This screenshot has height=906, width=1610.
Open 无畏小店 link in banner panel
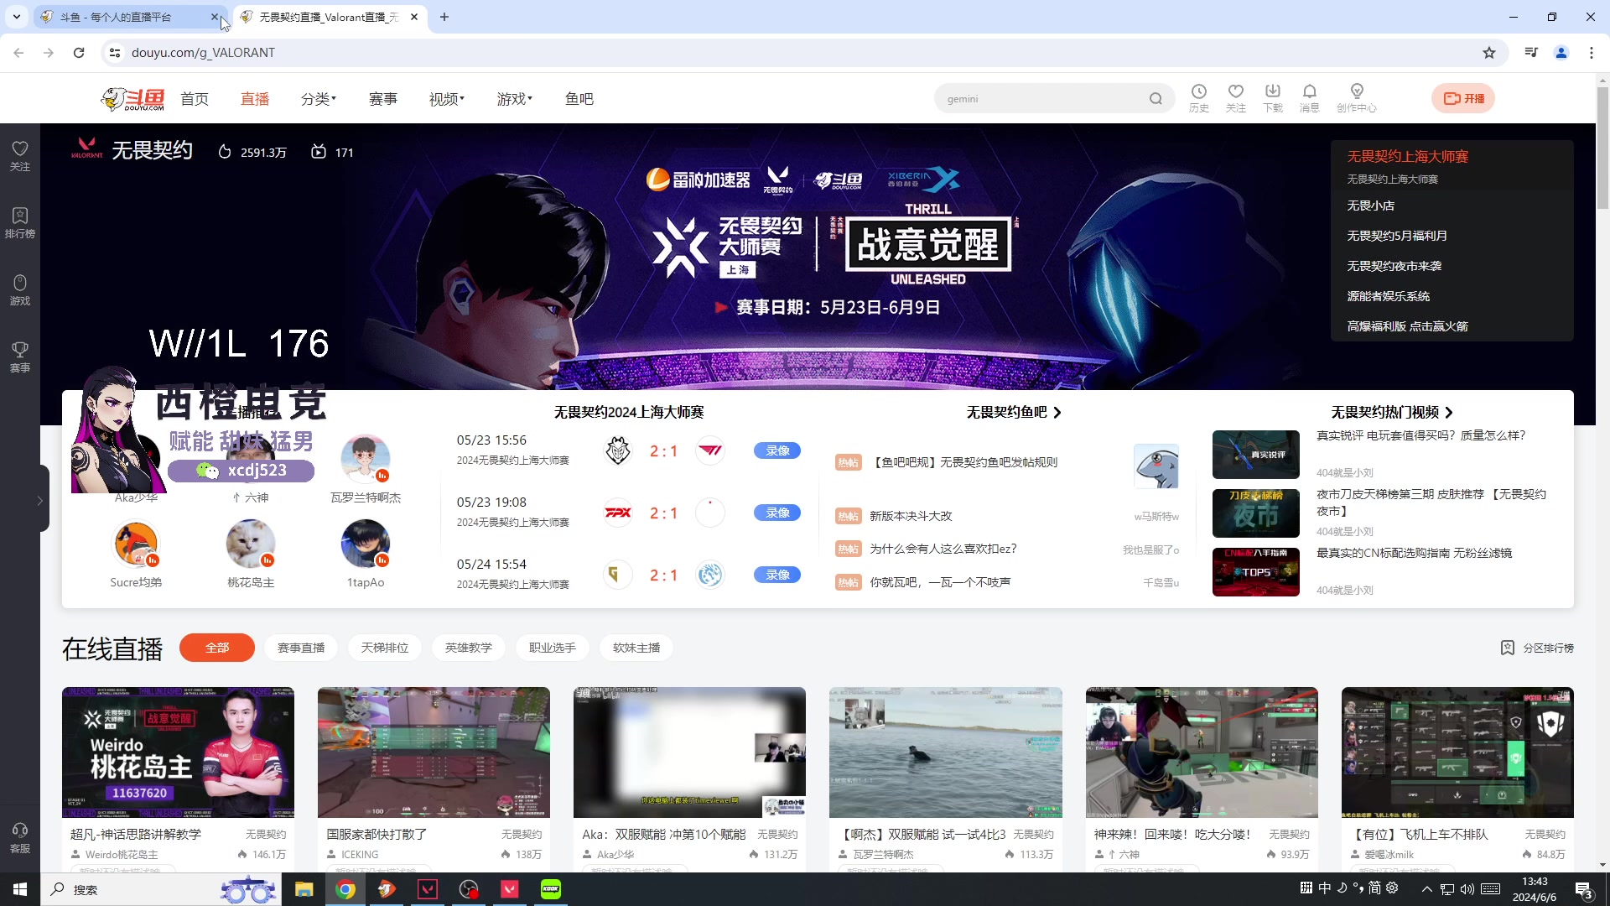1371,206
